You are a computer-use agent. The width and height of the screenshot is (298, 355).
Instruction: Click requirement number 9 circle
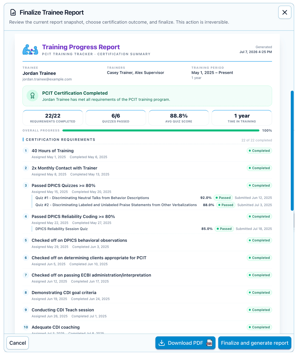26,310
